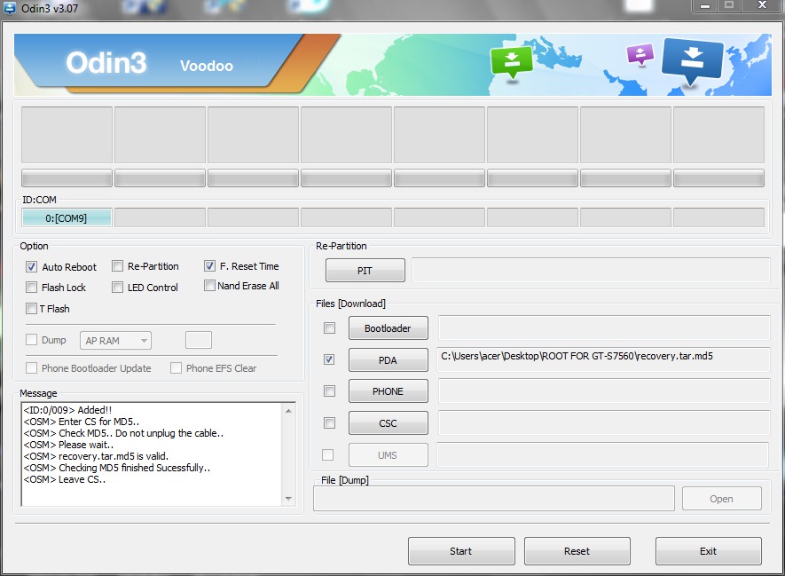Toggle the F. Reset Time checkbox

point(210,266)
